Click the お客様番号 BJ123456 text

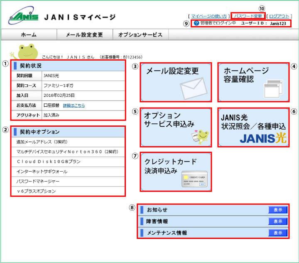[x=121, y=57]
